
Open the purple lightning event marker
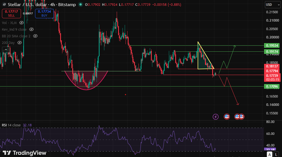point(216,117)
